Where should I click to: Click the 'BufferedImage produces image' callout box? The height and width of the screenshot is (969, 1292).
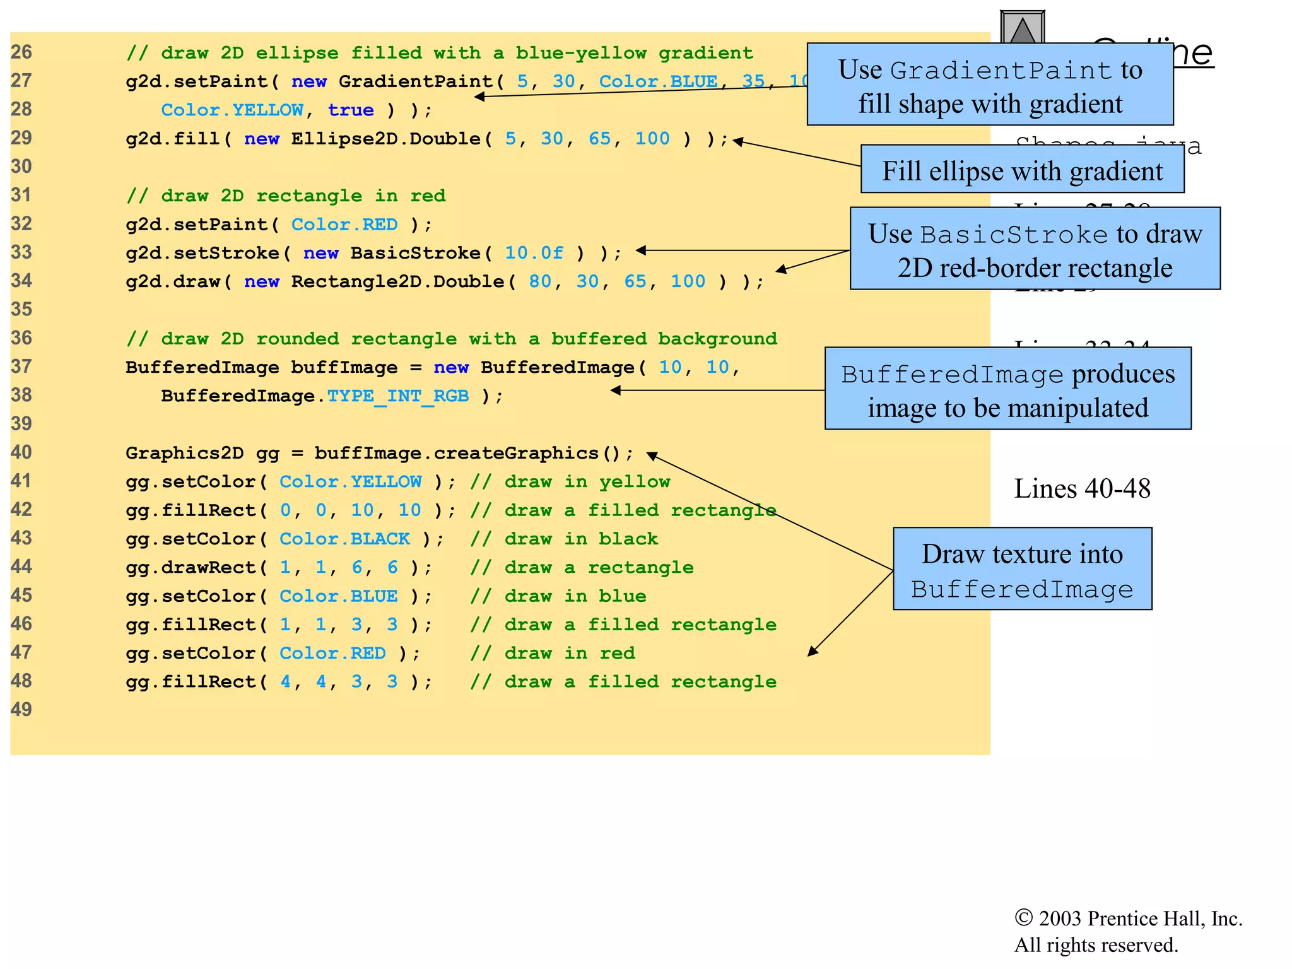1007,389
